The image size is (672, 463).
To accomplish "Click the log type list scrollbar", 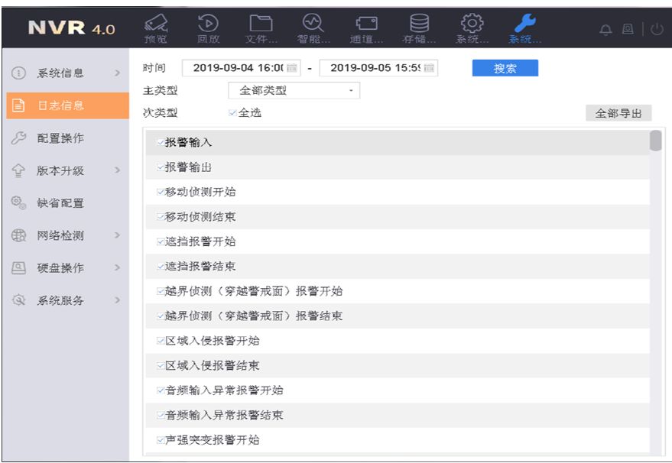I will [x=655, y=142].
